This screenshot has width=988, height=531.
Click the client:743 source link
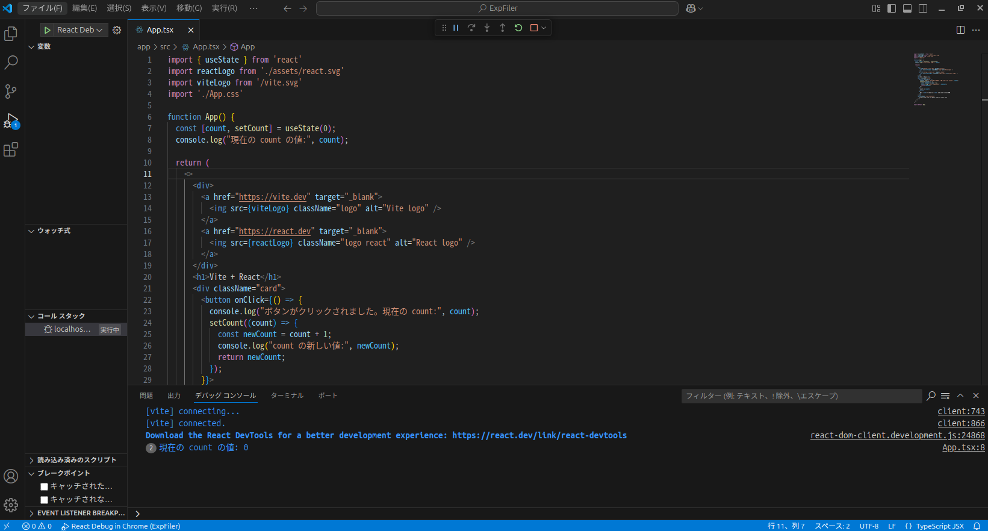pyautogui.click(x=961, y=412)
